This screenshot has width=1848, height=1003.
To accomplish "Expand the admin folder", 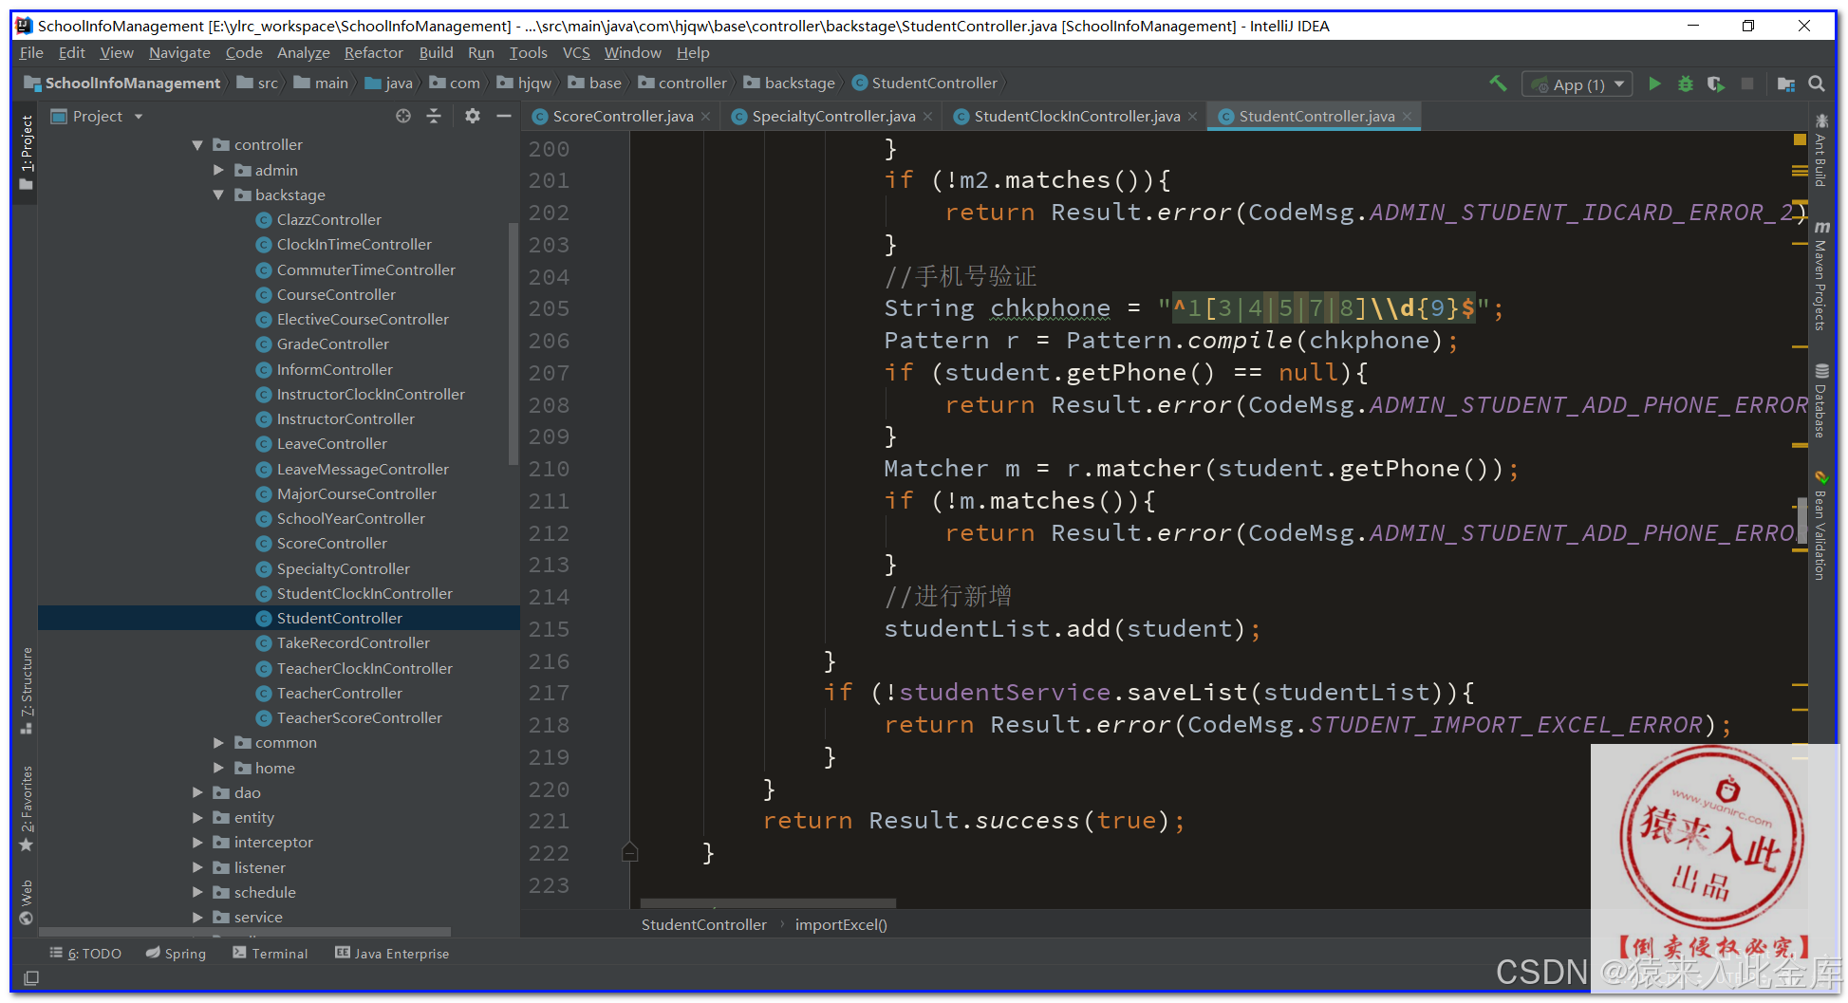I will coord(218,170).
